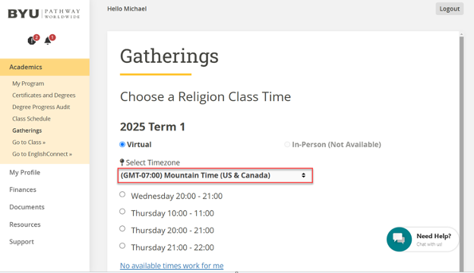This screenshot has height=273, width=474.
Task: Choose Thursday 10:00 - 11:00 class time
Action: (122, 212)
